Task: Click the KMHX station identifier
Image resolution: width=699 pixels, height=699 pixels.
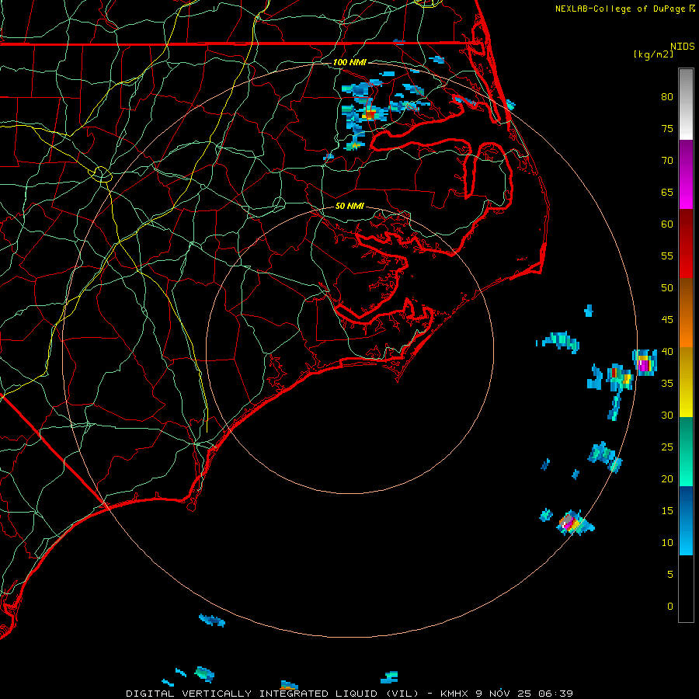Action: tap(454, 694)
